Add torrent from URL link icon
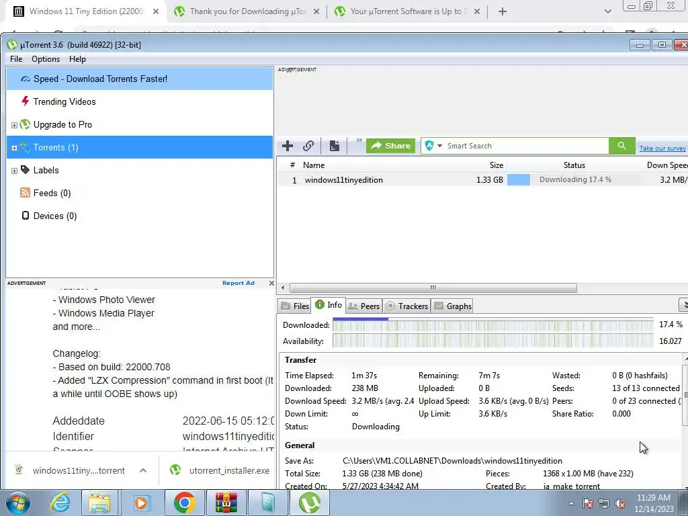The width and height of the screenshot is (688, 516). pyautogui.click(x=308, y=146)
